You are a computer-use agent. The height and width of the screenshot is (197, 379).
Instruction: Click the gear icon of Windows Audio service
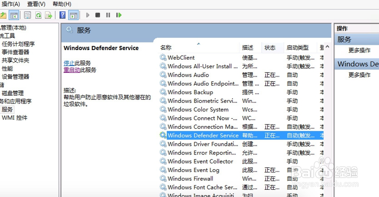(x=163, y=75)
